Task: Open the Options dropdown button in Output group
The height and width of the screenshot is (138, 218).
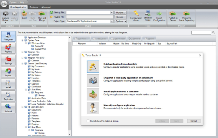Action: click(x=121, y=21)
